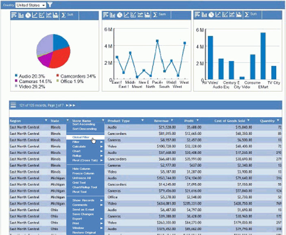Select pie chart icon in bar chart panel

tap(211, 14)
